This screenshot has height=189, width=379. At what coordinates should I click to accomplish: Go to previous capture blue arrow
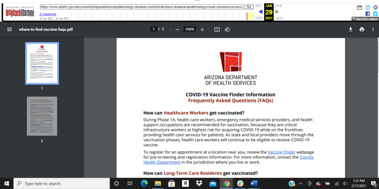pyautogui.click(x=260, y=12)
